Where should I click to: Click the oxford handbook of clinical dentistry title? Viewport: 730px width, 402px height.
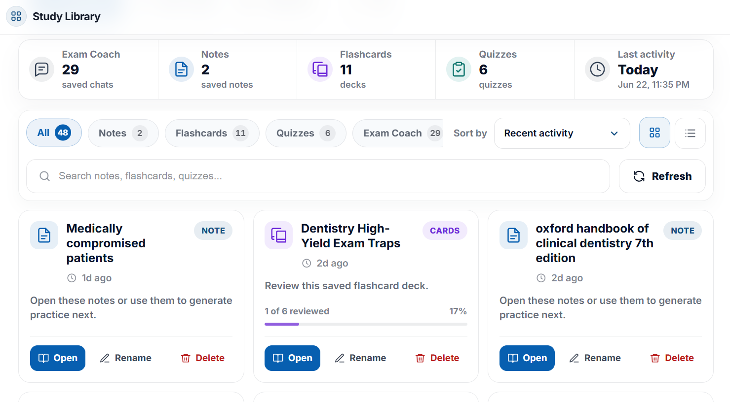click(595, 243)
